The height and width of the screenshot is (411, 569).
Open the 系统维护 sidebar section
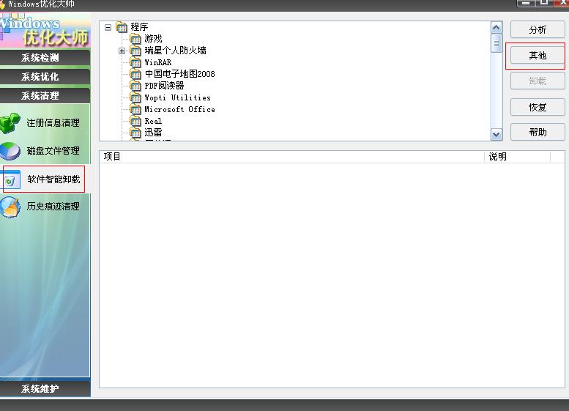tap(45, 389)
